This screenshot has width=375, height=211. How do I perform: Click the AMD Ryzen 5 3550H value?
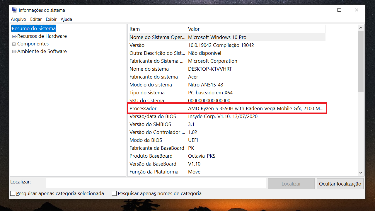coord(255,108)
